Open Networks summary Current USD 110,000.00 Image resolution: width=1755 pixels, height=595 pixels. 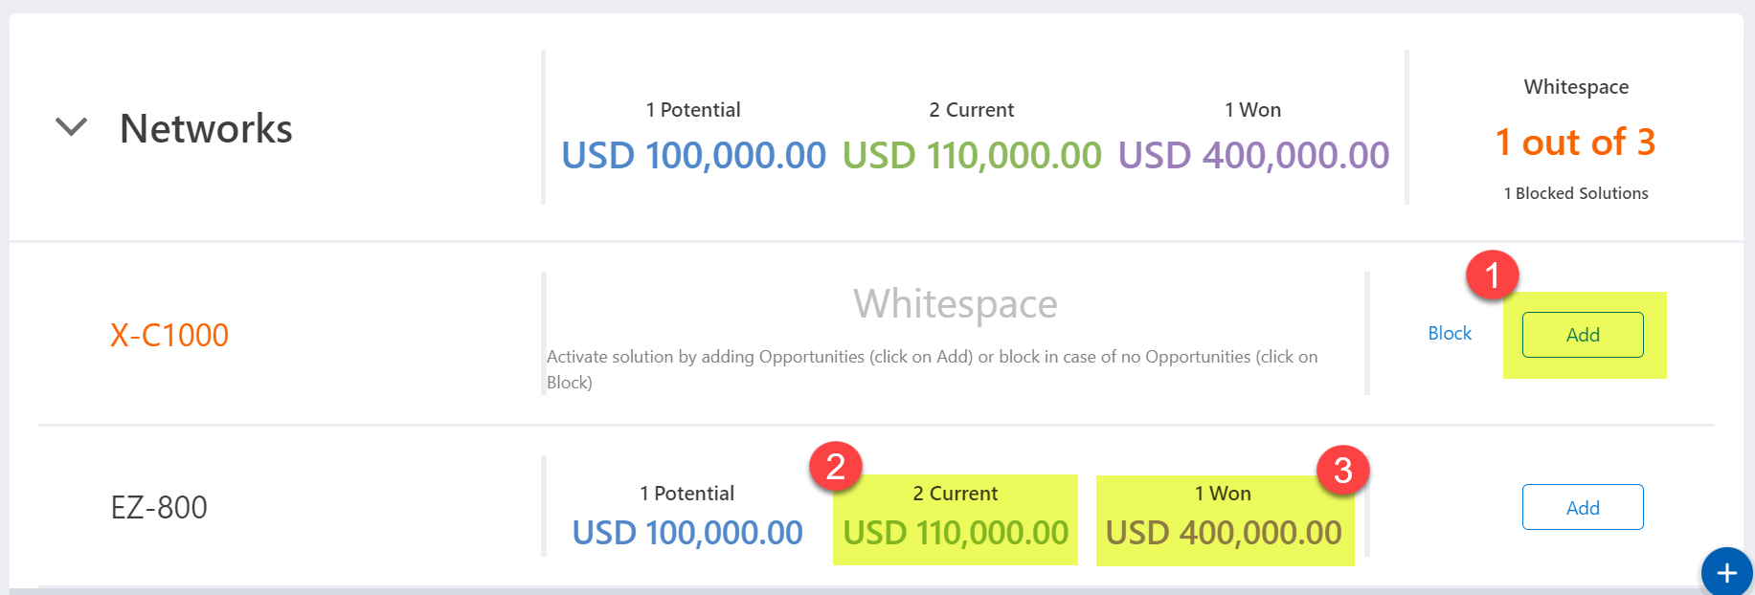972,155
